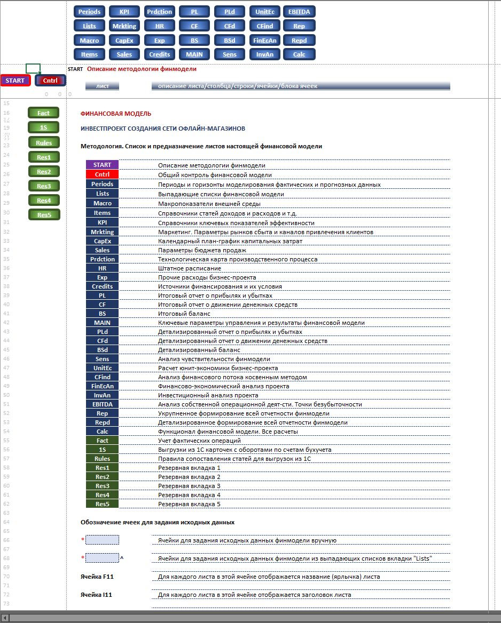
Task: Click the horizontal scrollbar at the bottom
Action: (x=251, y=618)
